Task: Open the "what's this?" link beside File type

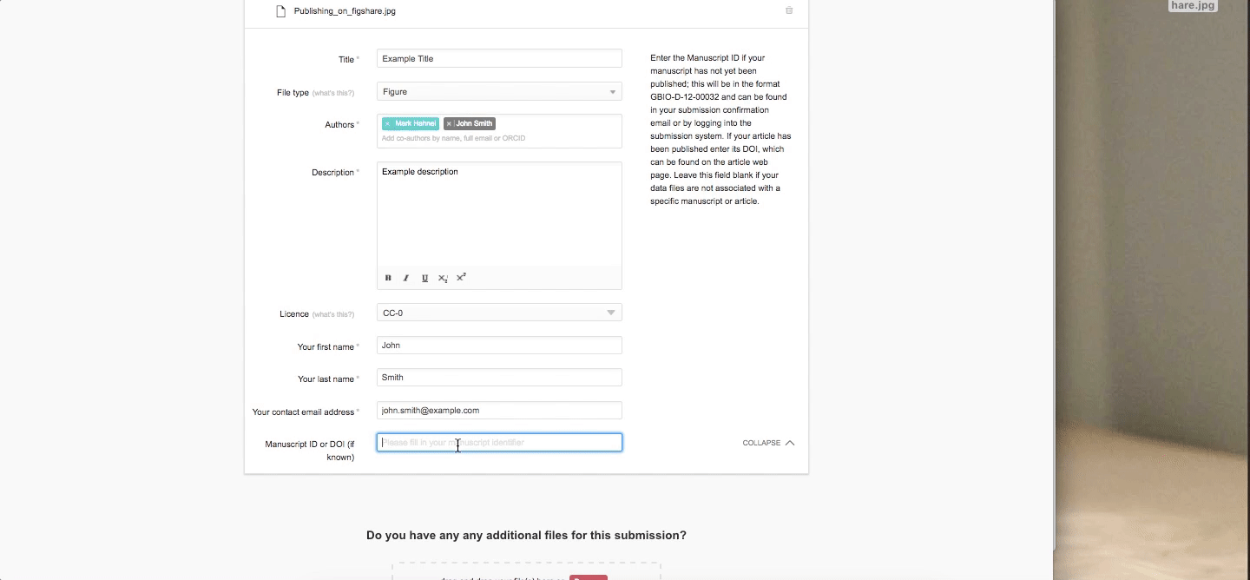Action: click(x=333, y=93)
